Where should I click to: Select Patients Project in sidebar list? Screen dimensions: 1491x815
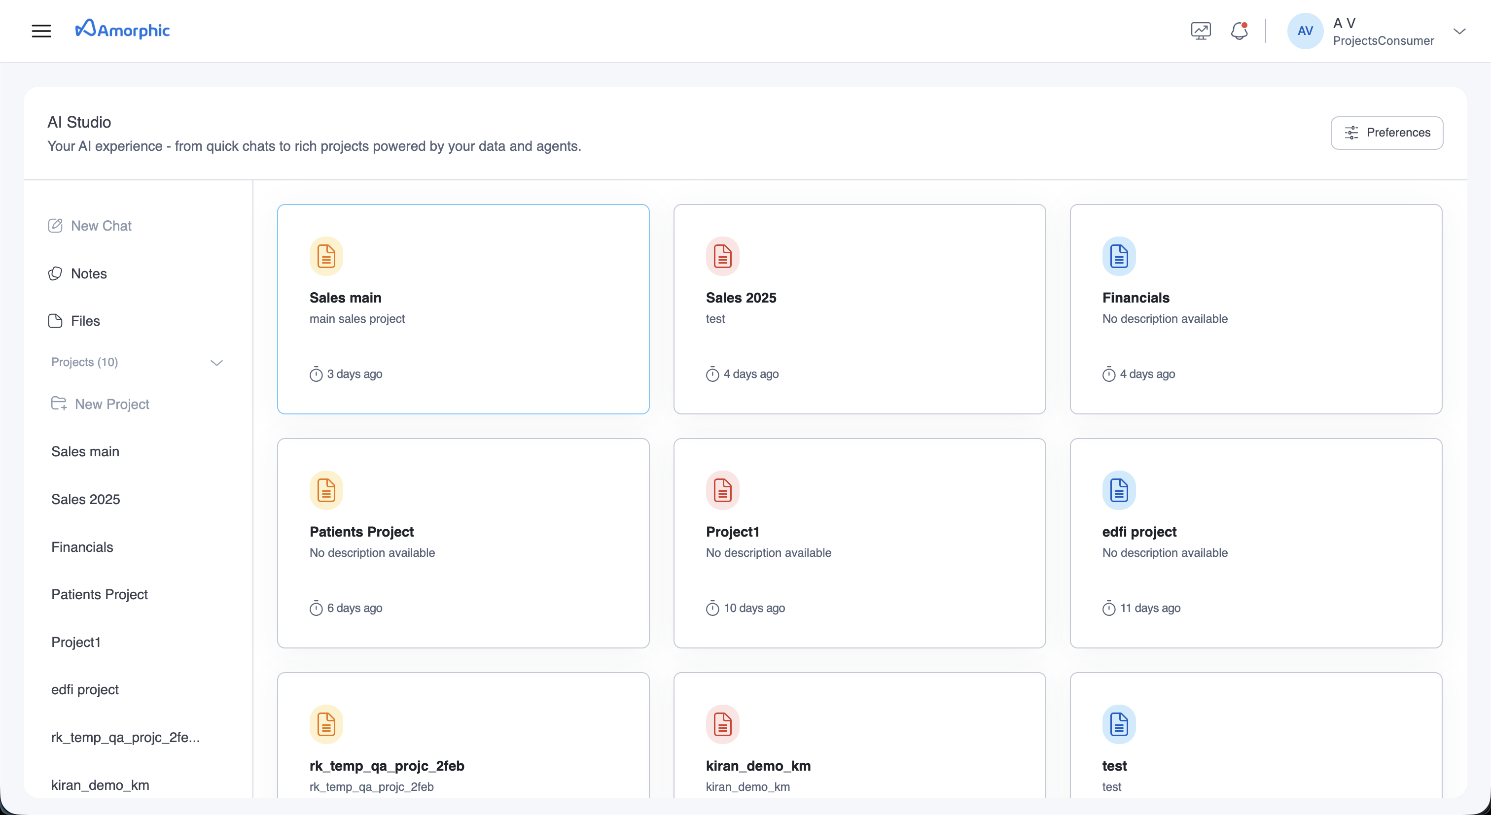click(100, 595)
